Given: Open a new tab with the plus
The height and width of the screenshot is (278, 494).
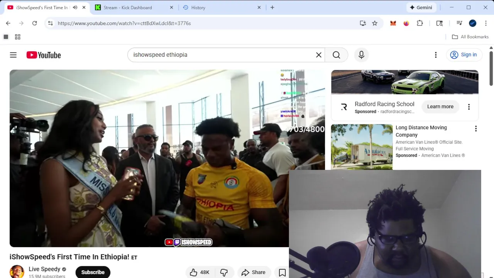Looking at the screenshot, I should 272,7.
